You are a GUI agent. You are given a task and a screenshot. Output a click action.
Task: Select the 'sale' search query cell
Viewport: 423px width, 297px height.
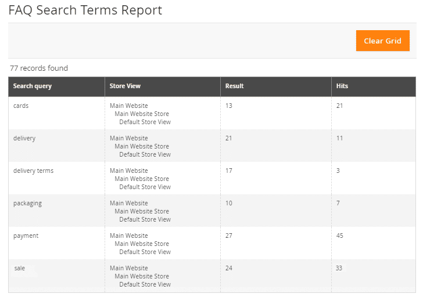coord(19,268)
